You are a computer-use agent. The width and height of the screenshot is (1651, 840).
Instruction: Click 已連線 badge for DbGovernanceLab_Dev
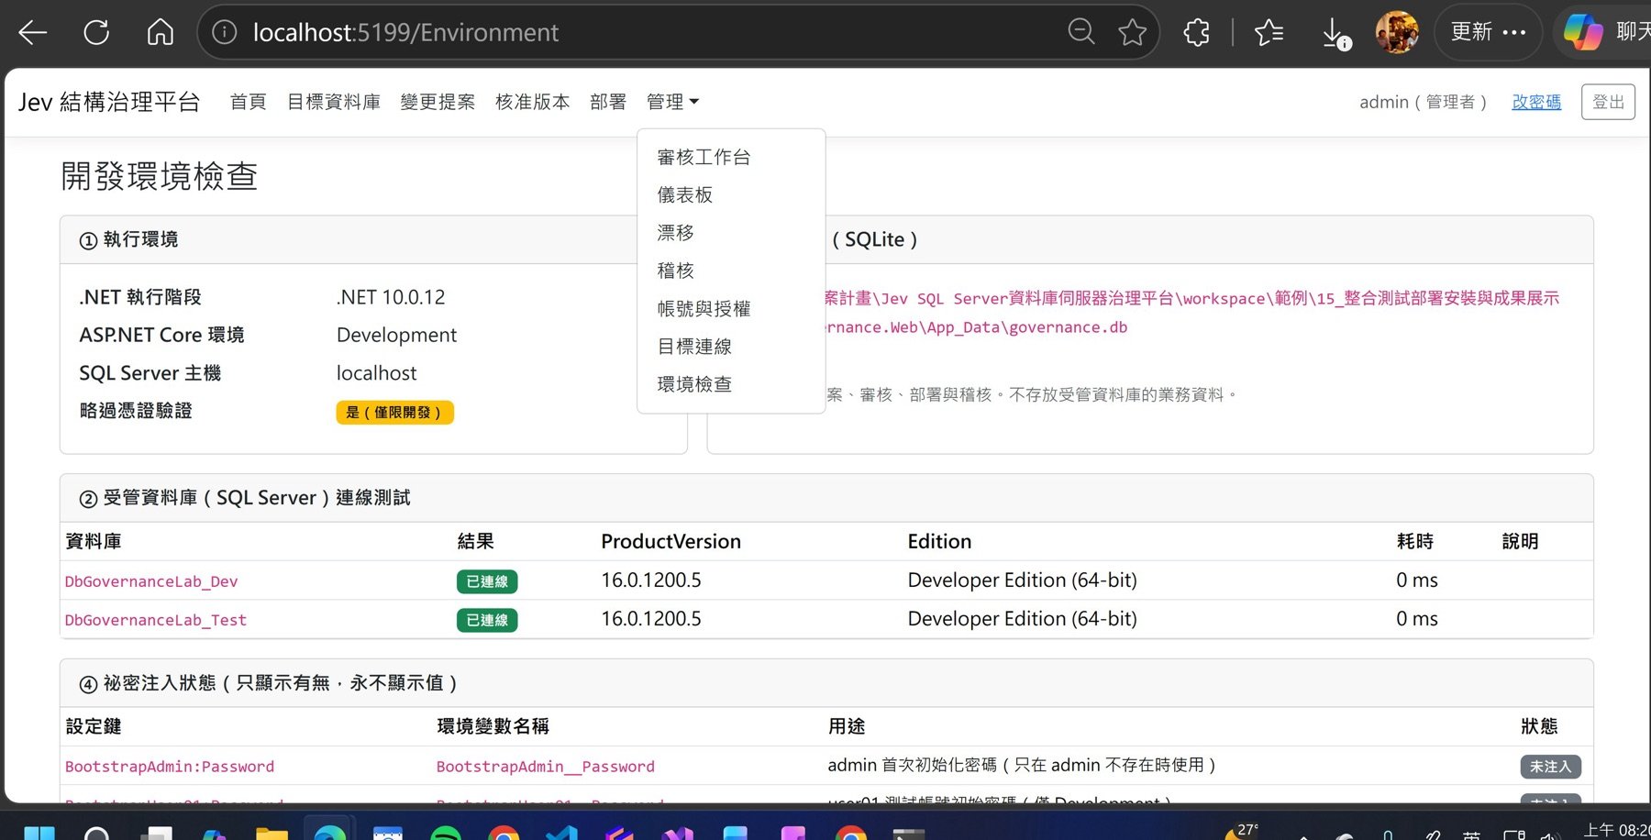click(487, 581)
